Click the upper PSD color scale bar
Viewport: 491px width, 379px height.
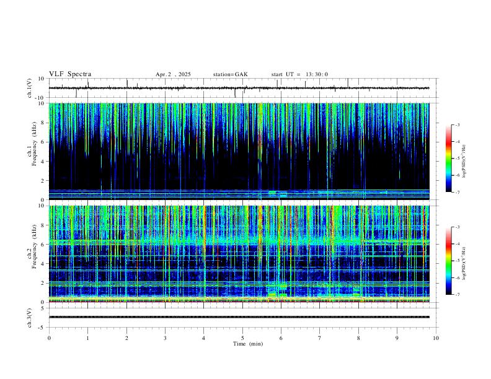(448, 159)
